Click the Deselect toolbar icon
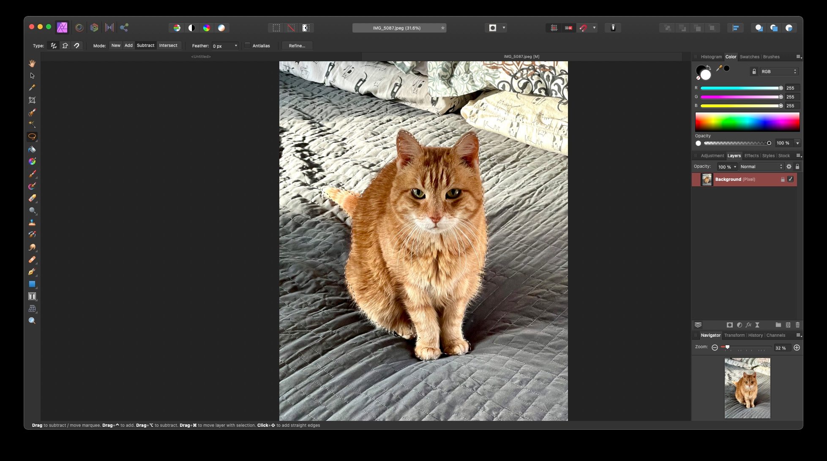Viewport: 827px width, 461px height. (291, 28)
